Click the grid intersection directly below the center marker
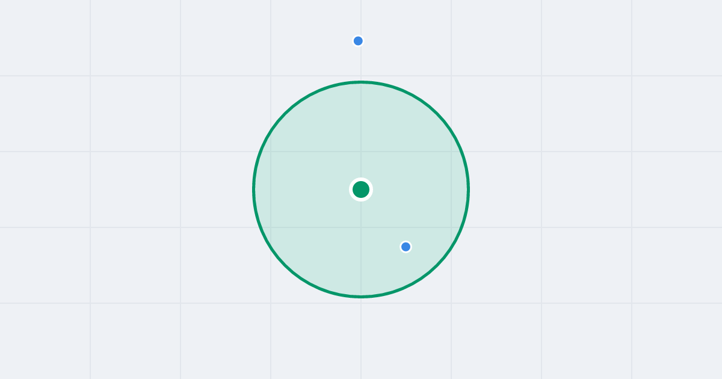 click(361, 227)
